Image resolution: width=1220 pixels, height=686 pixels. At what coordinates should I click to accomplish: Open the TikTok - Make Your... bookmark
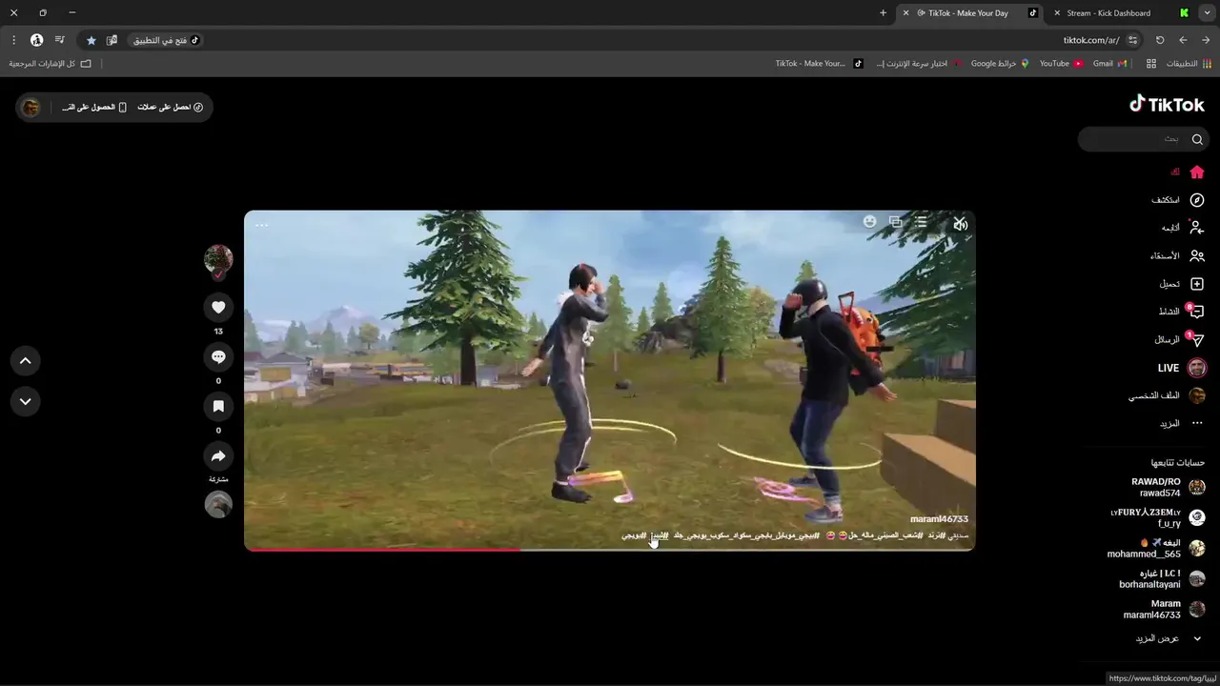[819, 64]
